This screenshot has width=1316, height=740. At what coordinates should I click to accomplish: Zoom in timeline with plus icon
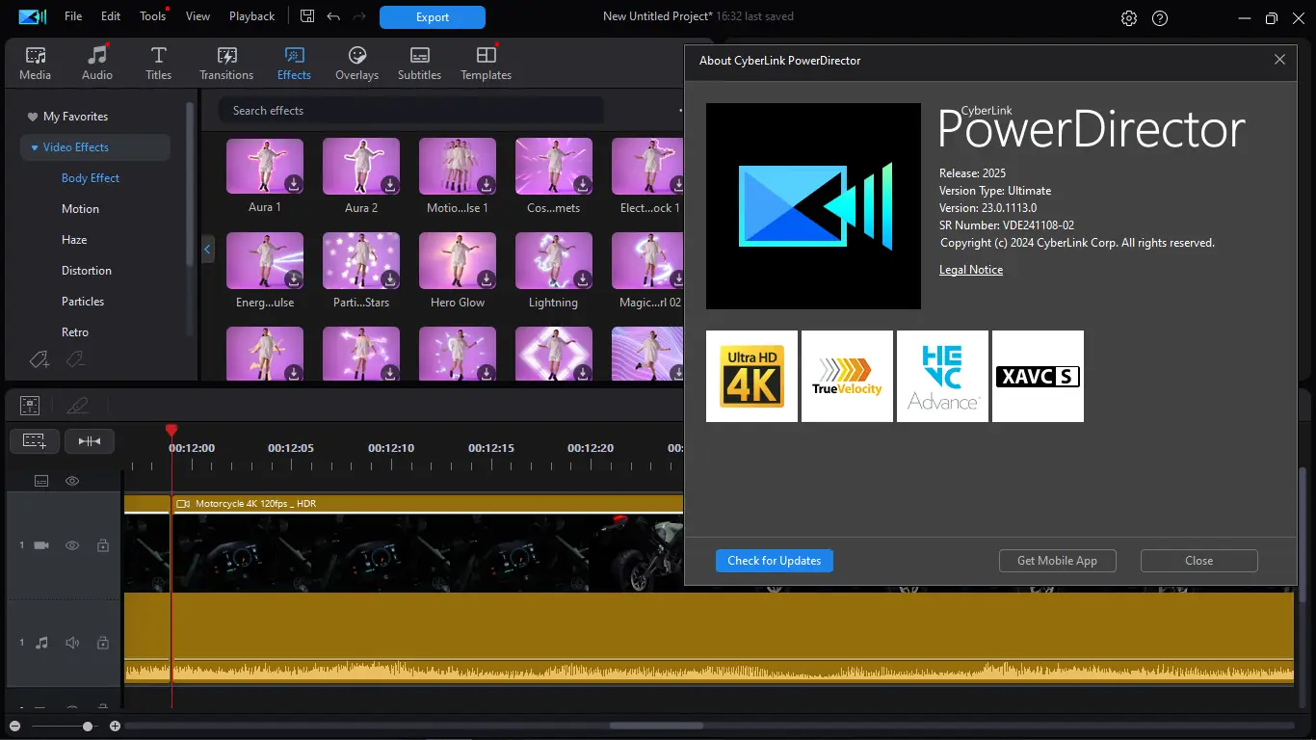116,726
